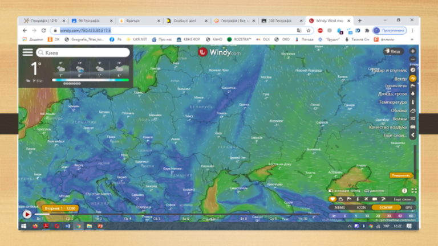
Task: Switch to the Особисті дані browser tab
Action: (187, 20)
